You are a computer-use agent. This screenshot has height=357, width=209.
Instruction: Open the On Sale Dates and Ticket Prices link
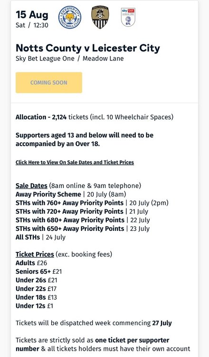[x=75, y=162]
